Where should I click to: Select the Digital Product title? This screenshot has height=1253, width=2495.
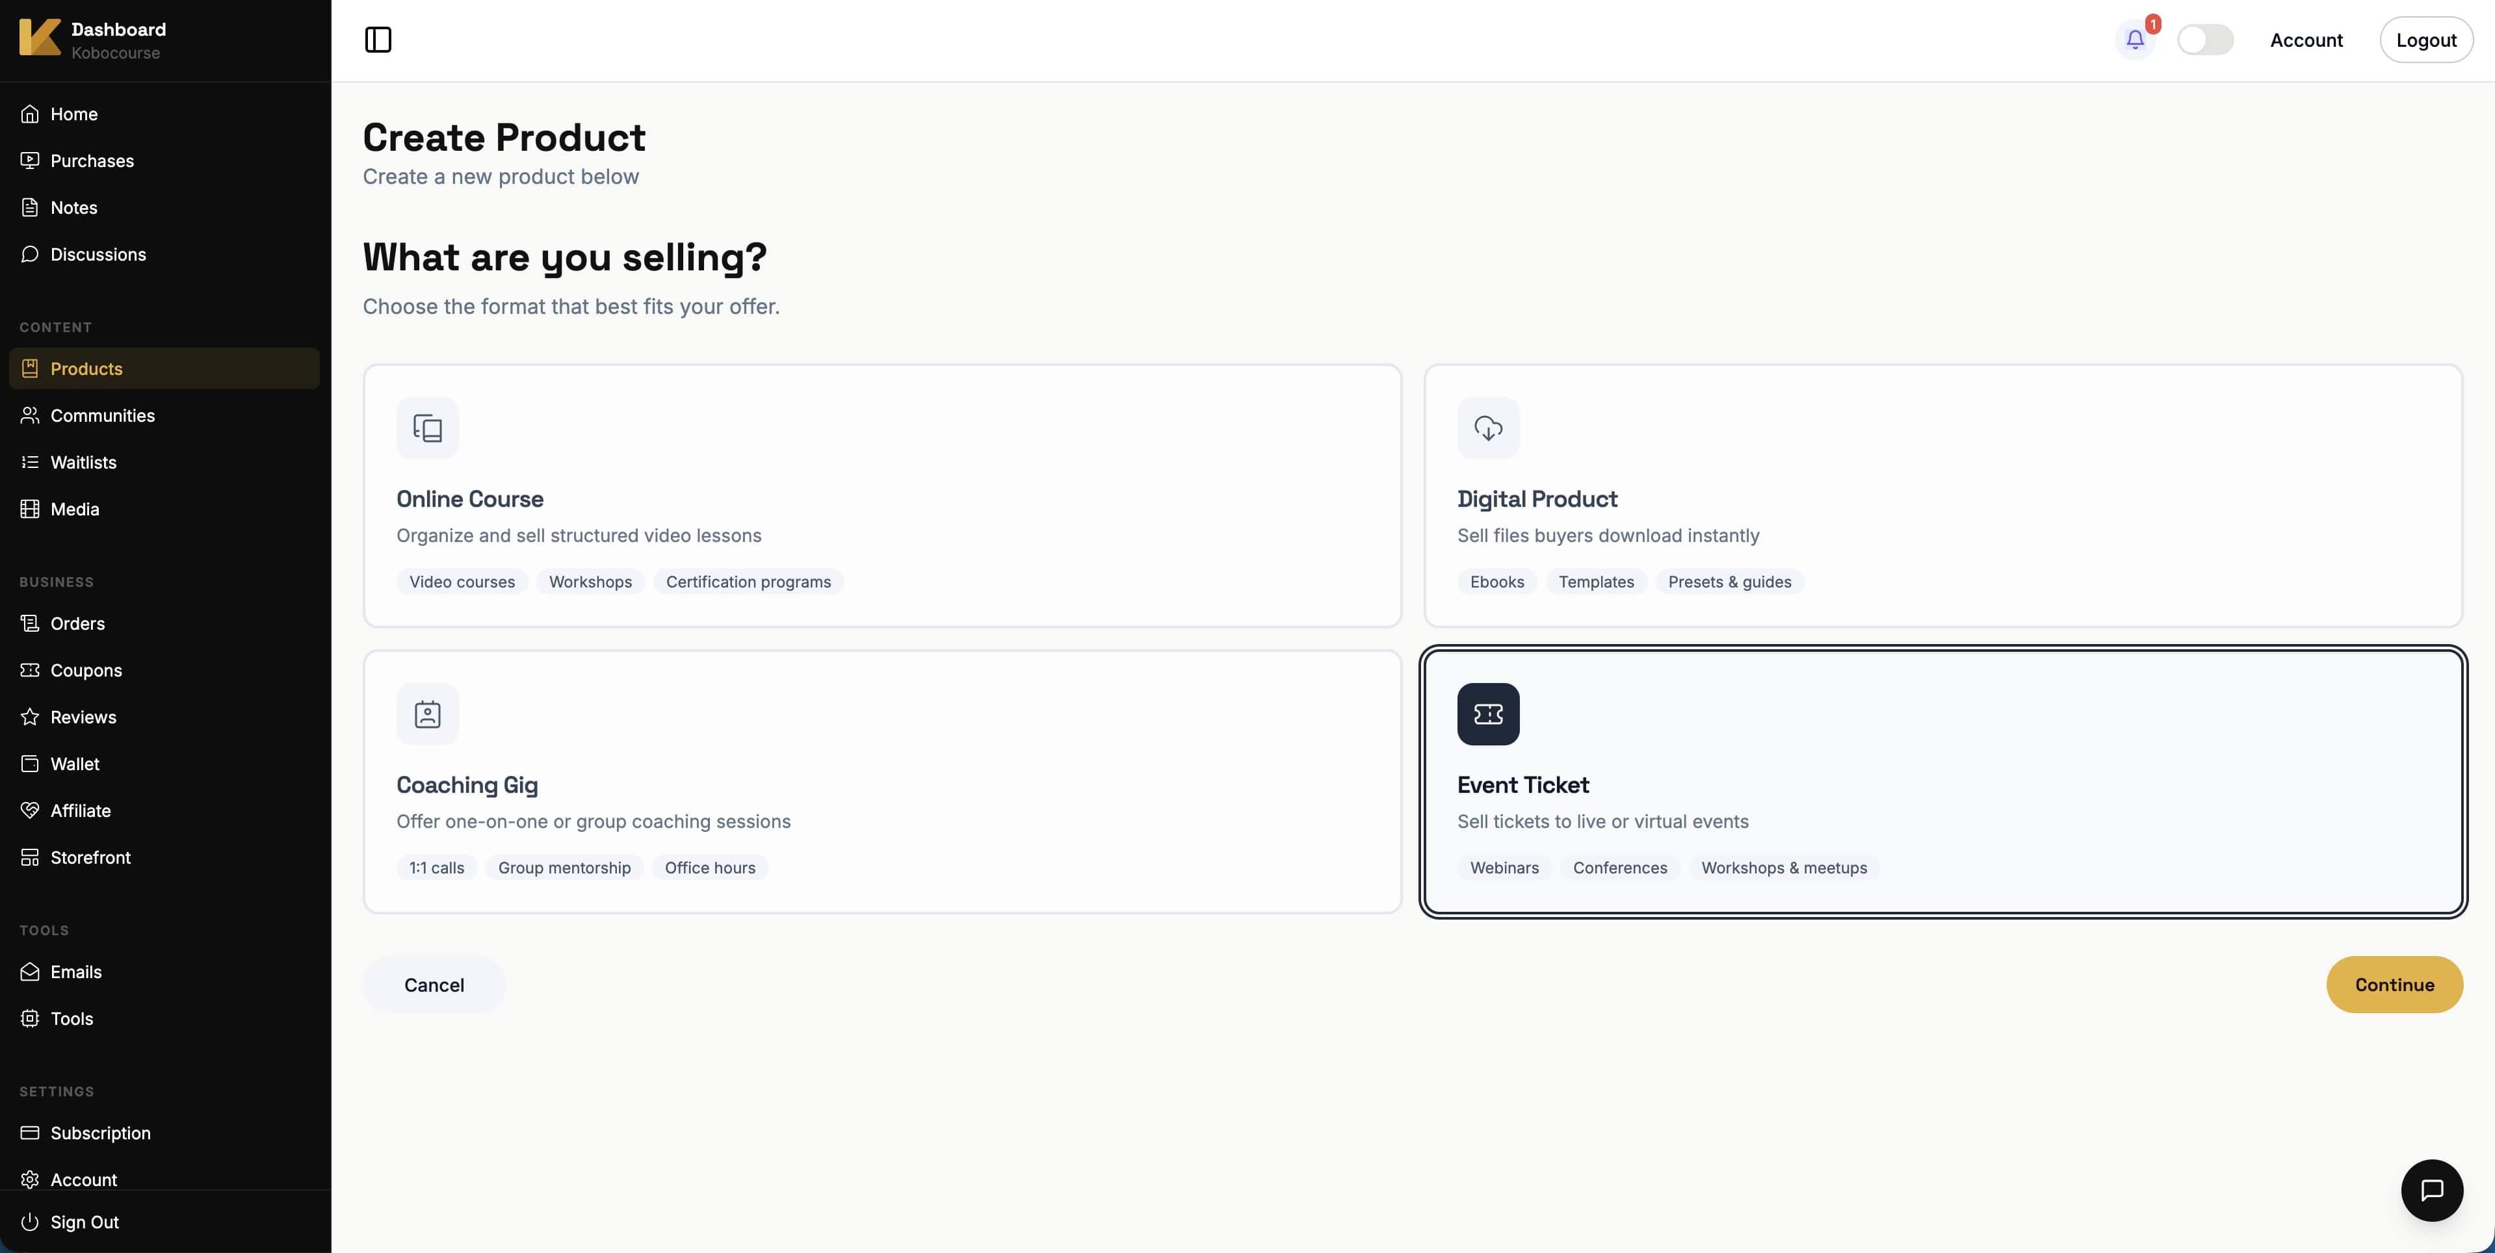(1537, 498)
